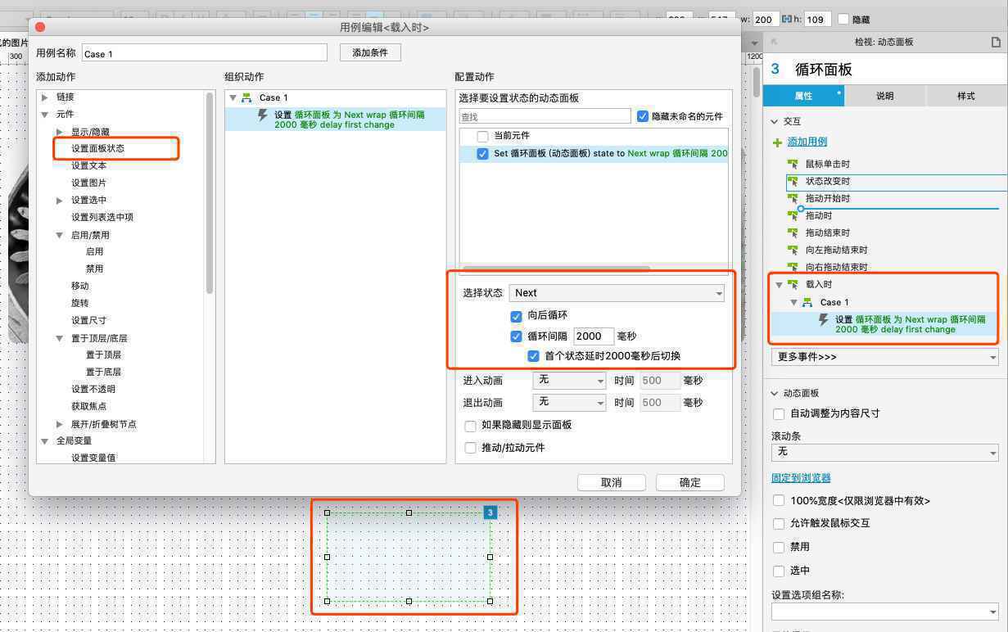Switch to the 说明 tab
Screen dimensions: 1008x632
pyautogui.click(x=885, y=96)
